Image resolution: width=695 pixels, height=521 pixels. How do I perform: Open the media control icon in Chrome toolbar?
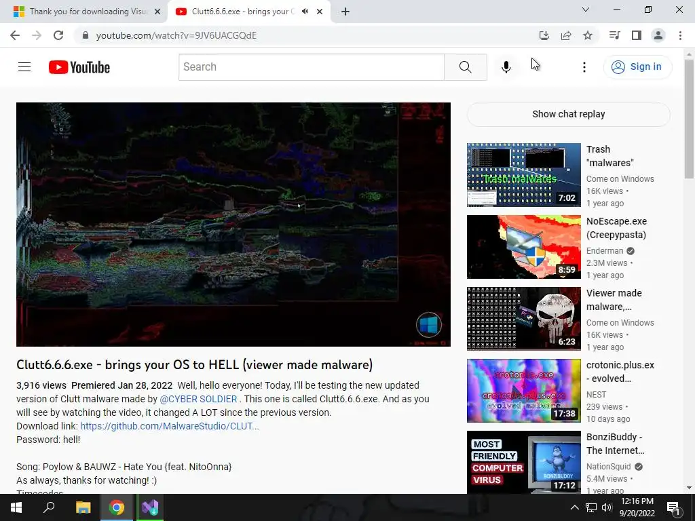point(614,35)
